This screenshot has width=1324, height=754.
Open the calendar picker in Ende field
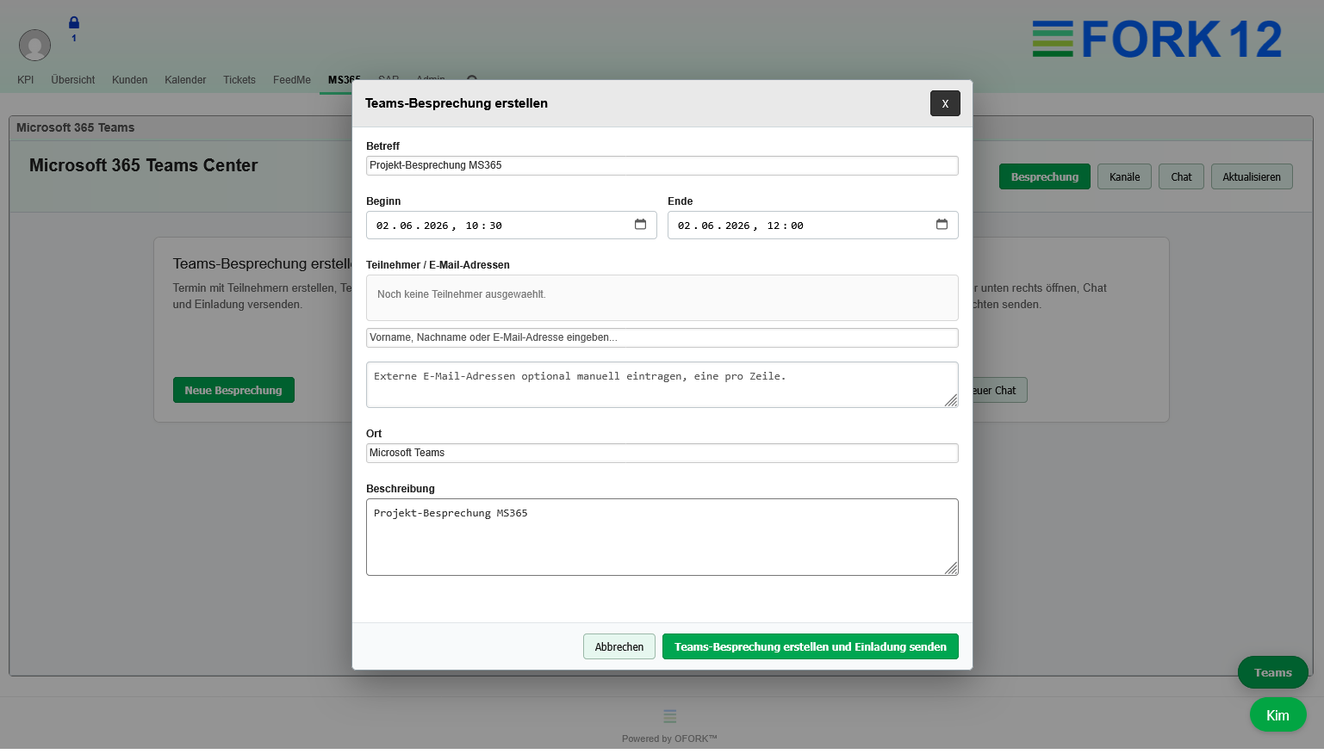click(942, 225)
